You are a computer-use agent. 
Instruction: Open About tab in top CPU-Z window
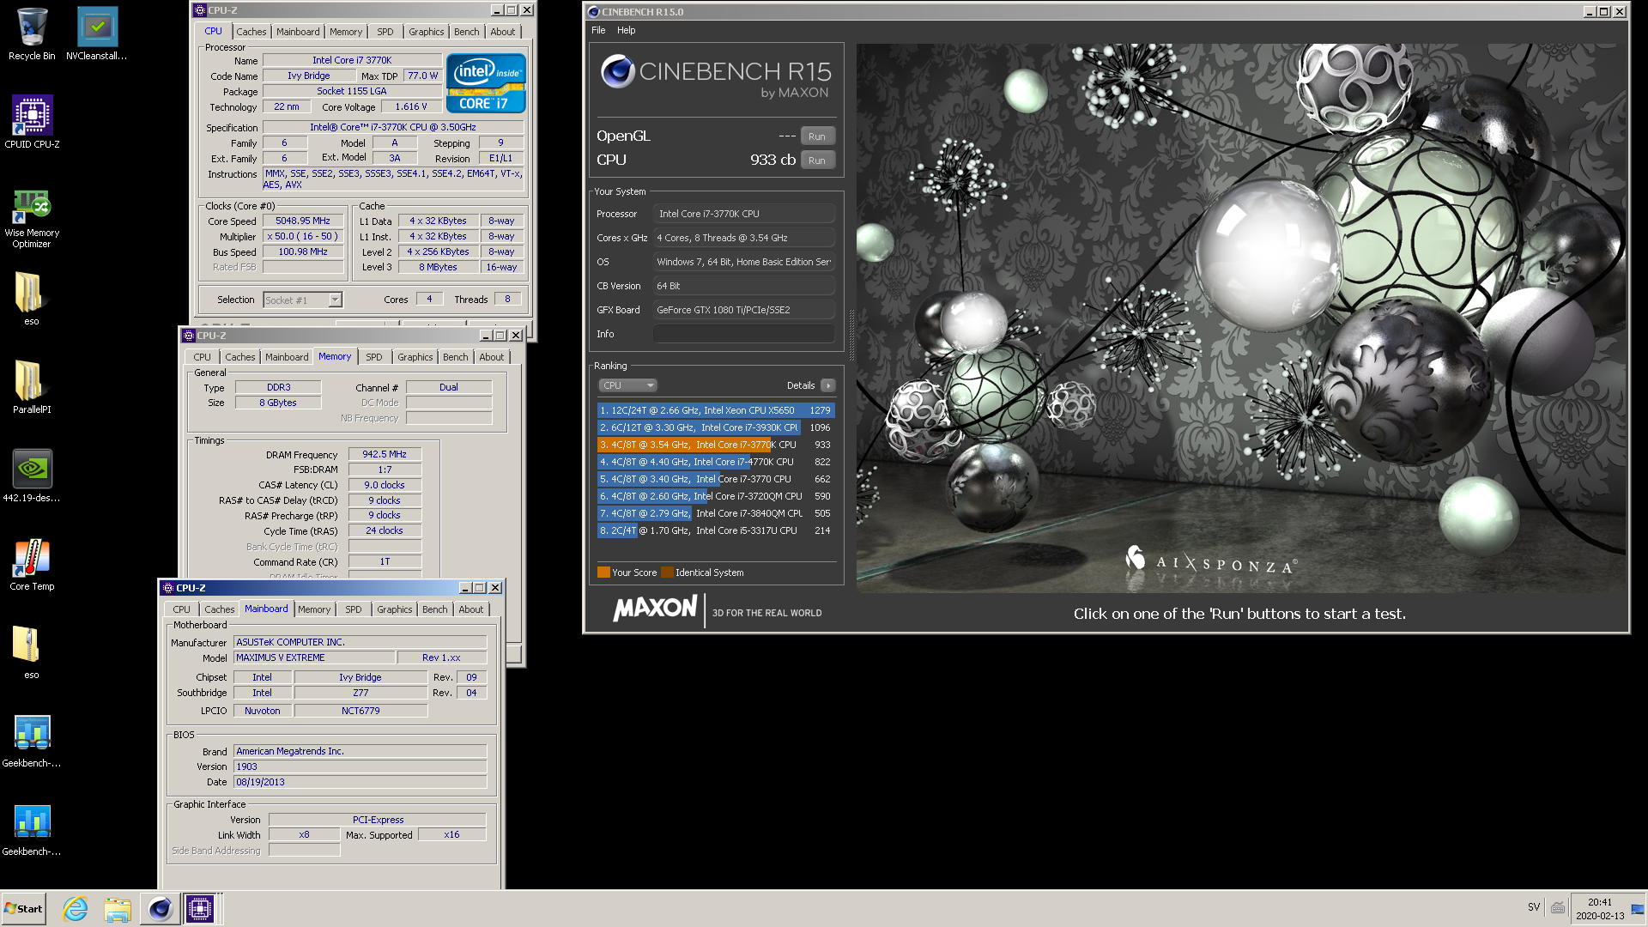(503, 32)
